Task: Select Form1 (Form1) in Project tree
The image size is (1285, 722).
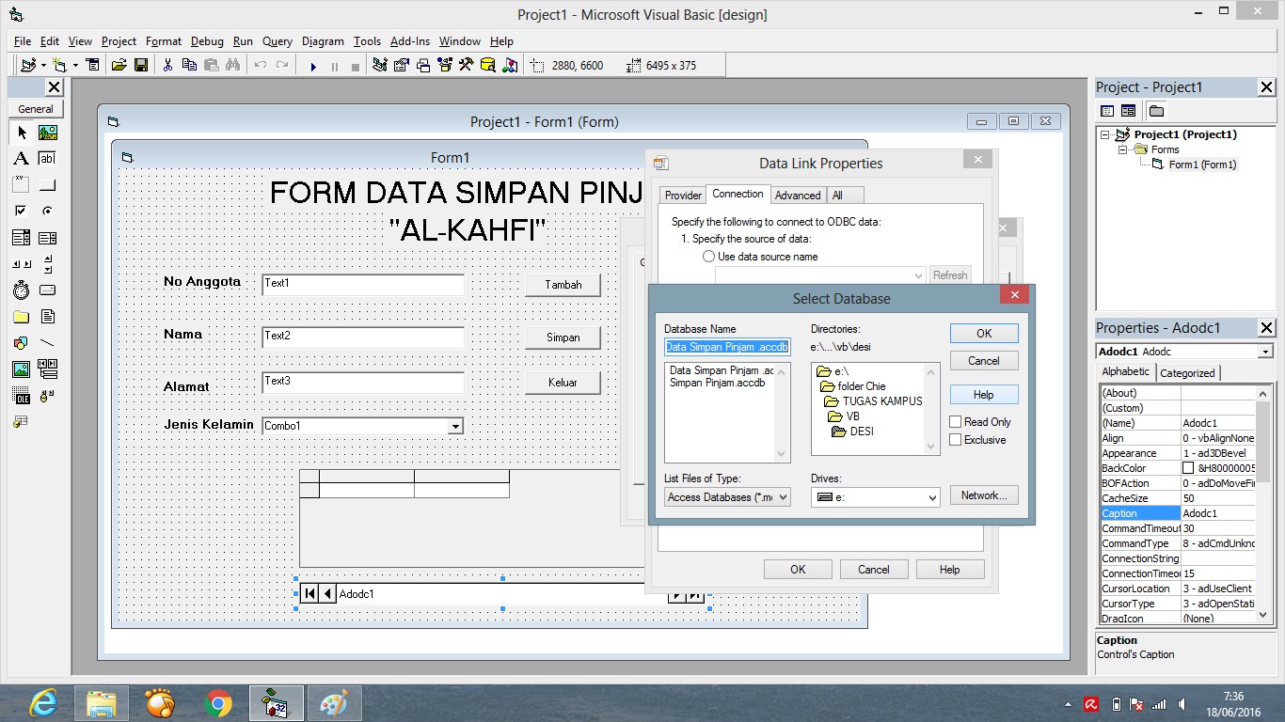Action: coord(1202,165)
